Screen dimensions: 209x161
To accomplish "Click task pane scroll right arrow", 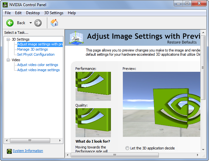I will pos(60,140).
